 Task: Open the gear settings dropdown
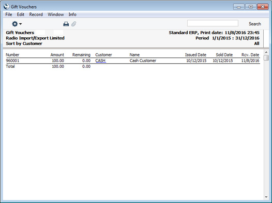(17, 24)
